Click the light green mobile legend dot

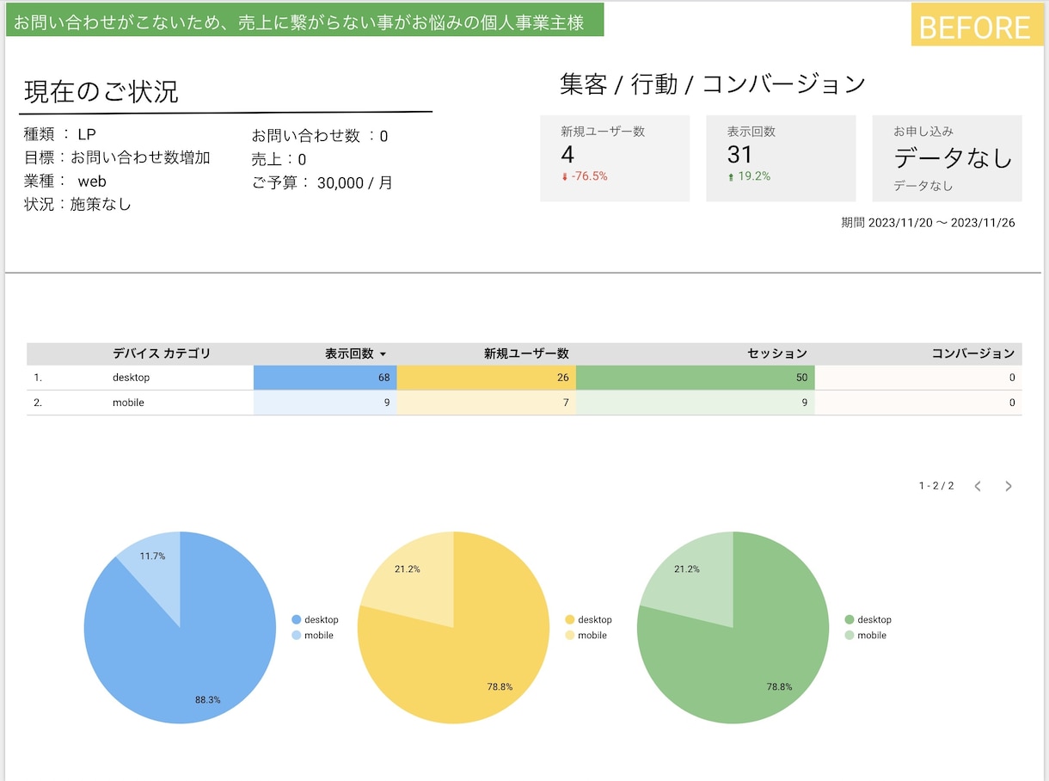[850, 635]
